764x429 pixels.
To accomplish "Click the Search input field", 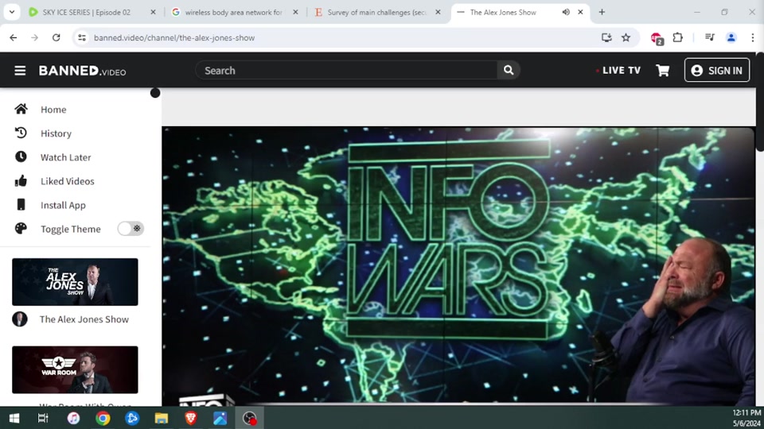I will [346, 71].
